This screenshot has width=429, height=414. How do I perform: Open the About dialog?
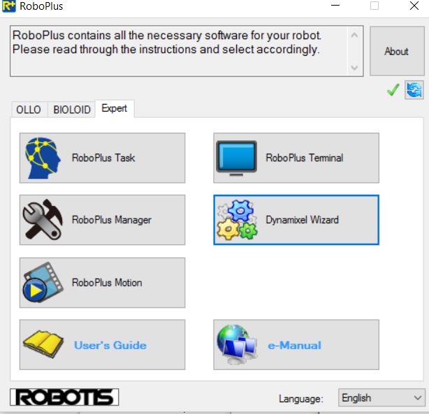coord(397,51)
